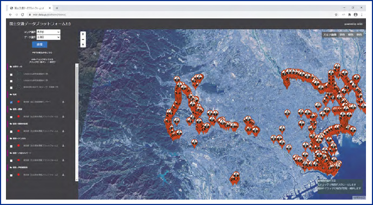Image resolution: width=373 pixels, height=205 pixels.
Task: Zoom in with the map plus button
Action: 83,34
